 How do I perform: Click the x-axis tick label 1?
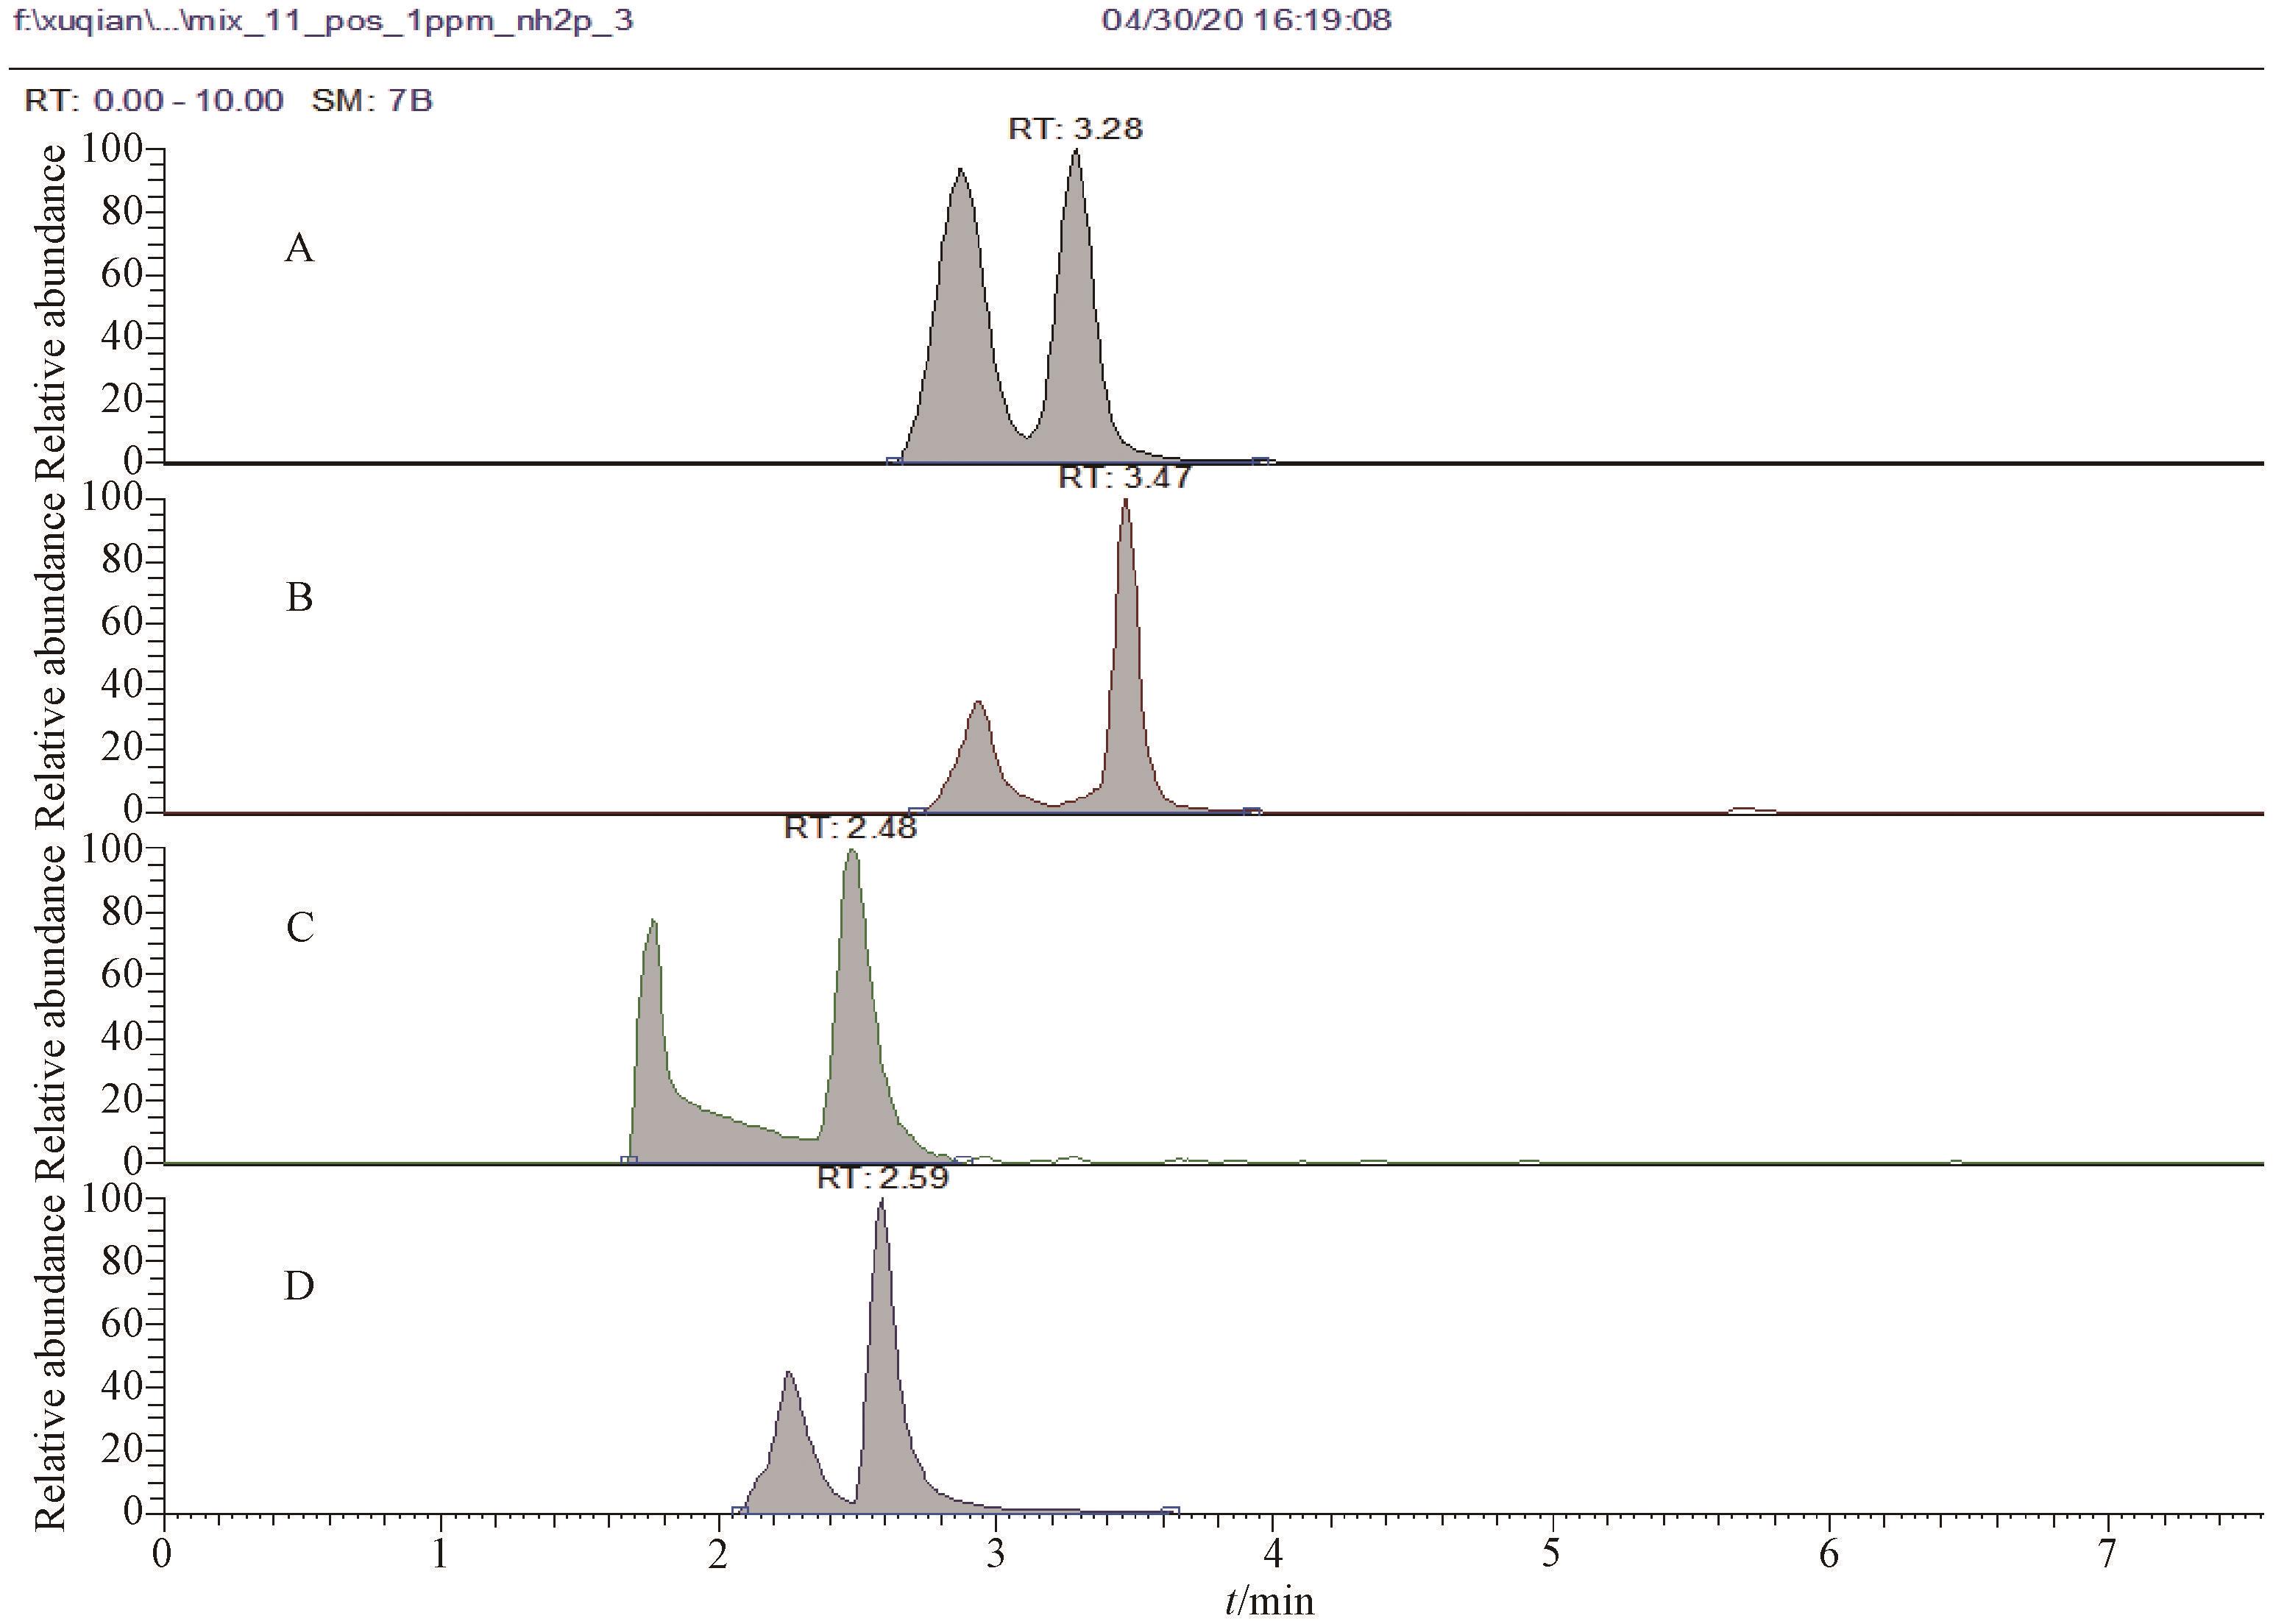(x=440, y=1554)
